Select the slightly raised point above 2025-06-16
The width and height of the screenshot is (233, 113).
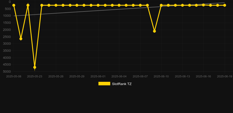point(204,5)
